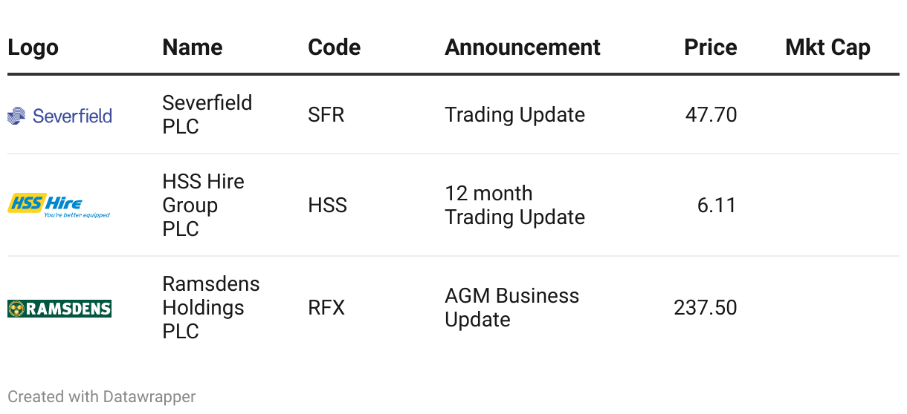Viewport: 907px width, 414px height.
Task: Select the HSS Hire Group PLC name
Action: pos(203,205)
